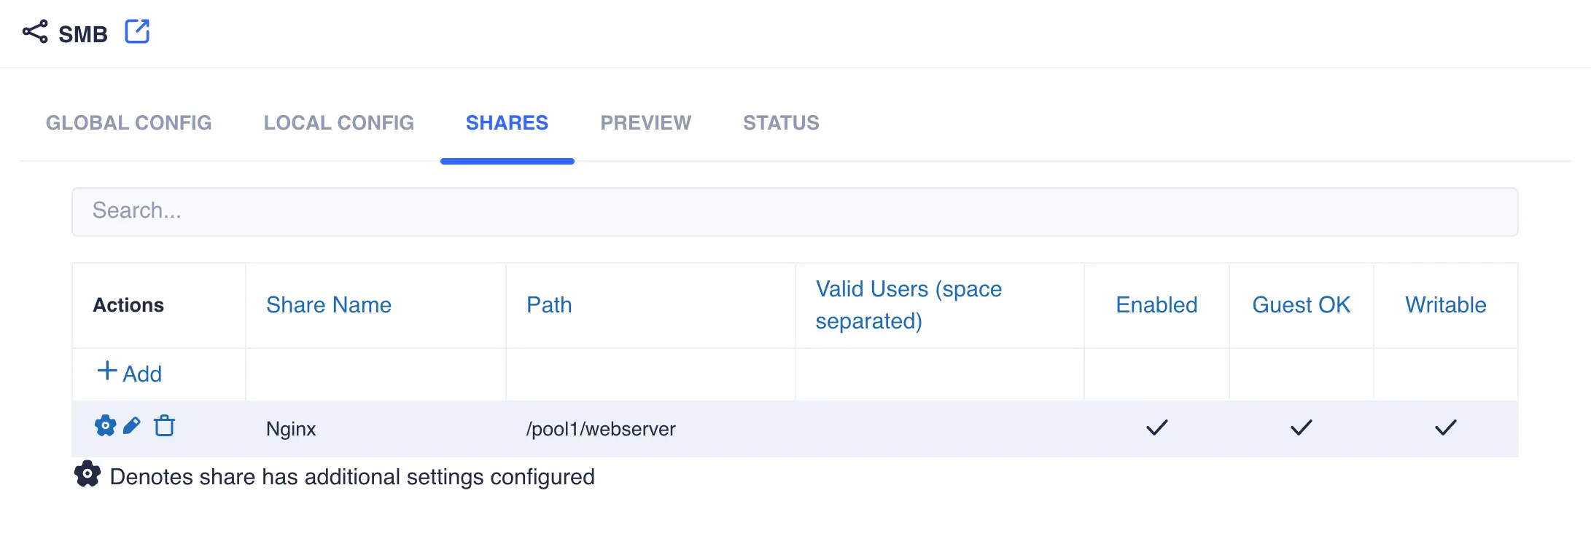The width and height of the screenshot is (1591, 536).
Task: Click the SMB share icon in header
Action: click(35, 32)
